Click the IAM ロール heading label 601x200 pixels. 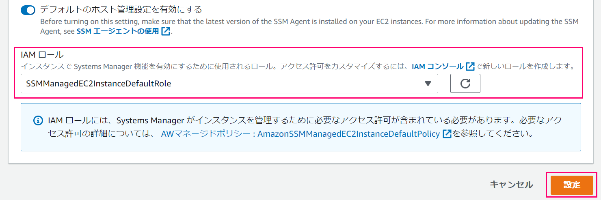click(42, 54)
